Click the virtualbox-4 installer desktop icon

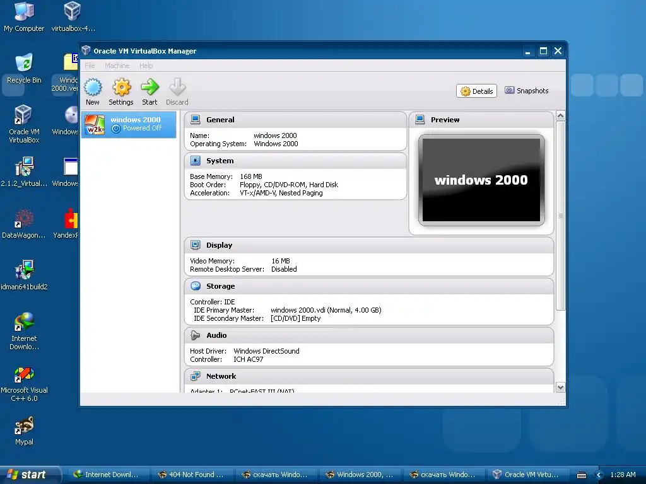point(73,17)
